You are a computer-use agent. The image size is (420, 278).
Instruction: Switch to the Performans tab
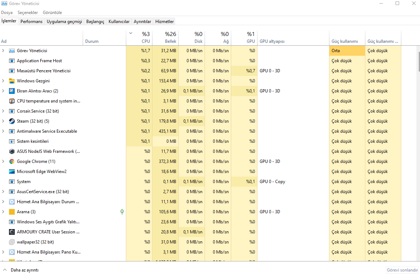click(31, 22)
